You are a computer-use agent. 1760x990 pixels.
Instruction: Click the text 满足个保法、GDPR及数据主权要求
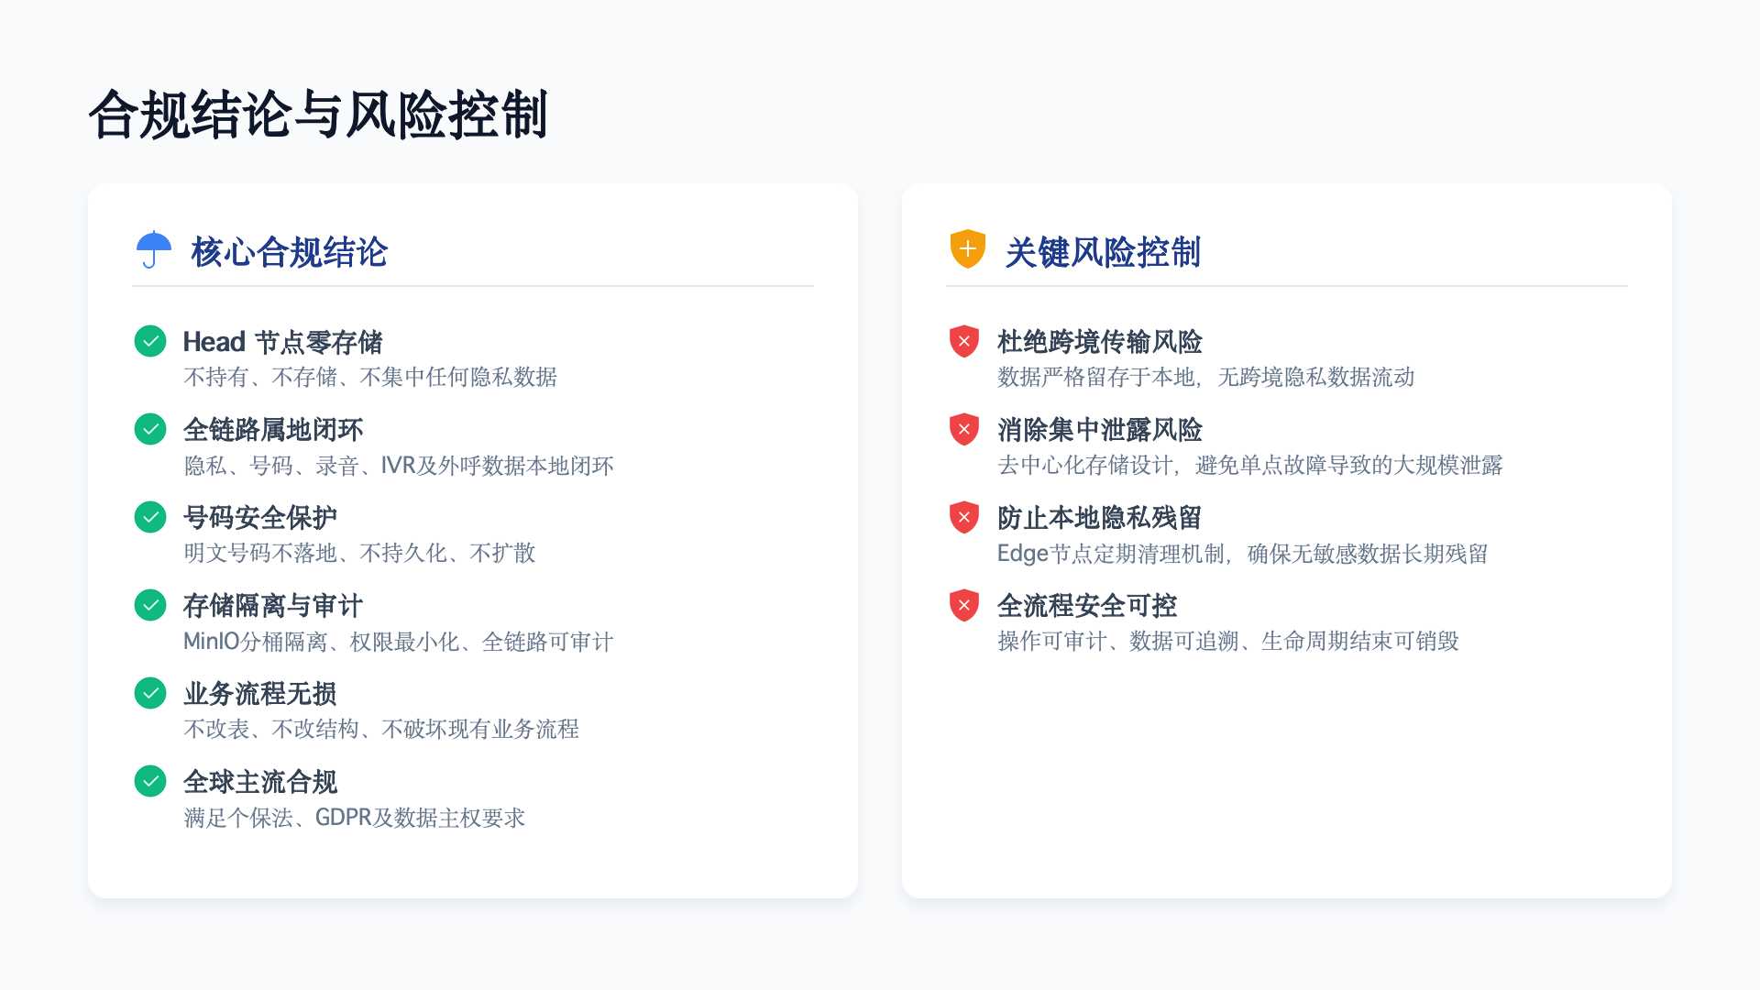coord(355,818)
